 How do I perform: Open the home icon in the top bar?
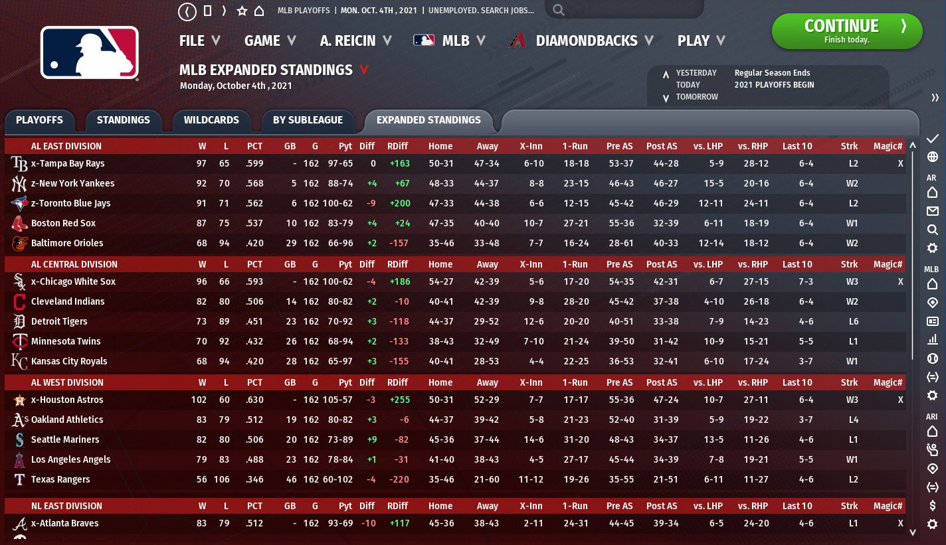click(259, 11)
